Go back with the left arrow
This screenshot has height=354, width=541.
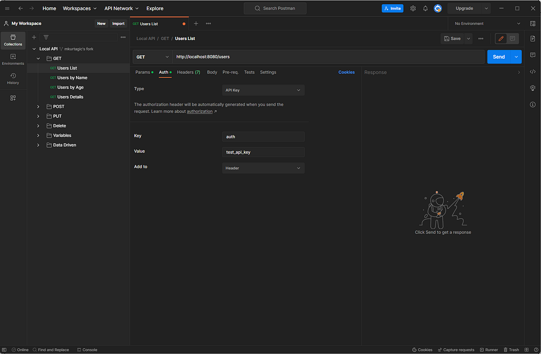click(x=21, y=8)
